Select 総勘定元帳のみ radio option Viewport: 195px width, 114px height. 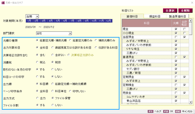pyautogui.click(x=70, y=40)
